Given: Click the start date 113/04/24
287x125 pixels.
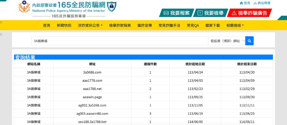Looking at the screenshot, I should click(195, 72).
